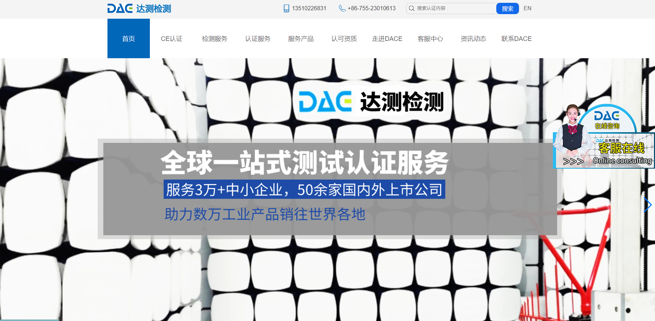655x321 pixels.
Task: Click the magnifying glass icon in search bar
Action: [x=411, y=8]
